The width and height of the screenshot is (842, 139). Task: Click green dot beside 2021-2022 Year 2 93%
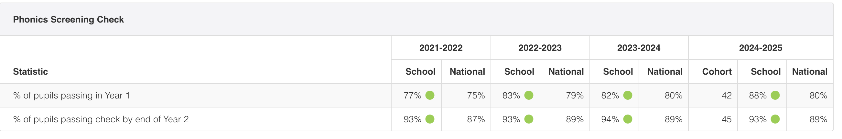click(430, 119)
